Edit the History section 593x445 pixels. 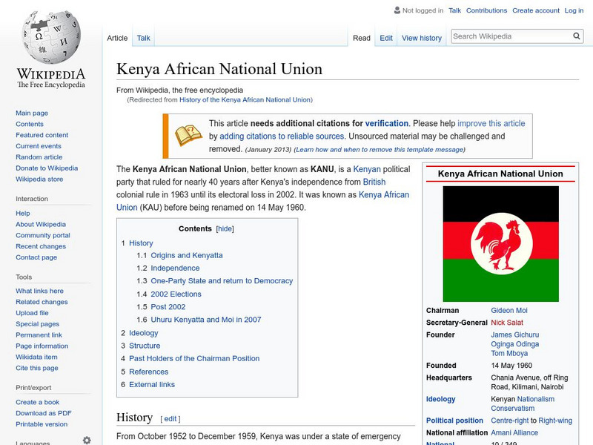tap(170, 418)
